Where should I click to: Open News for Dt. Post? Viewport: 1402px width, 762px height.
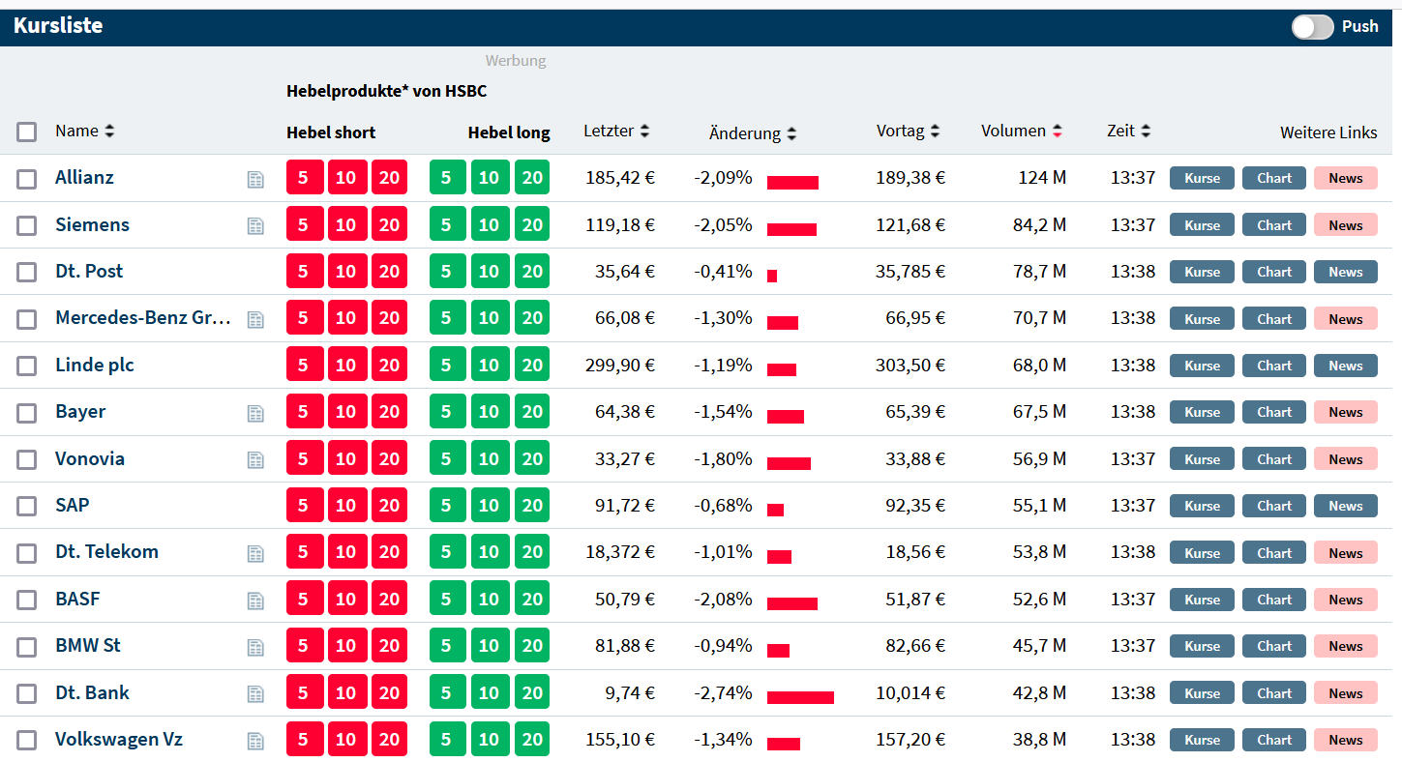click(1345, 272)
